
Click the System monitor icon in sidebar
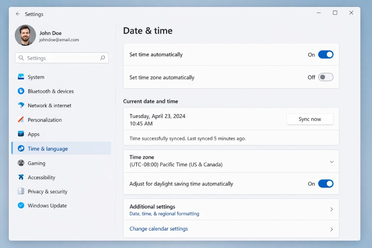[x=21, y=77]
